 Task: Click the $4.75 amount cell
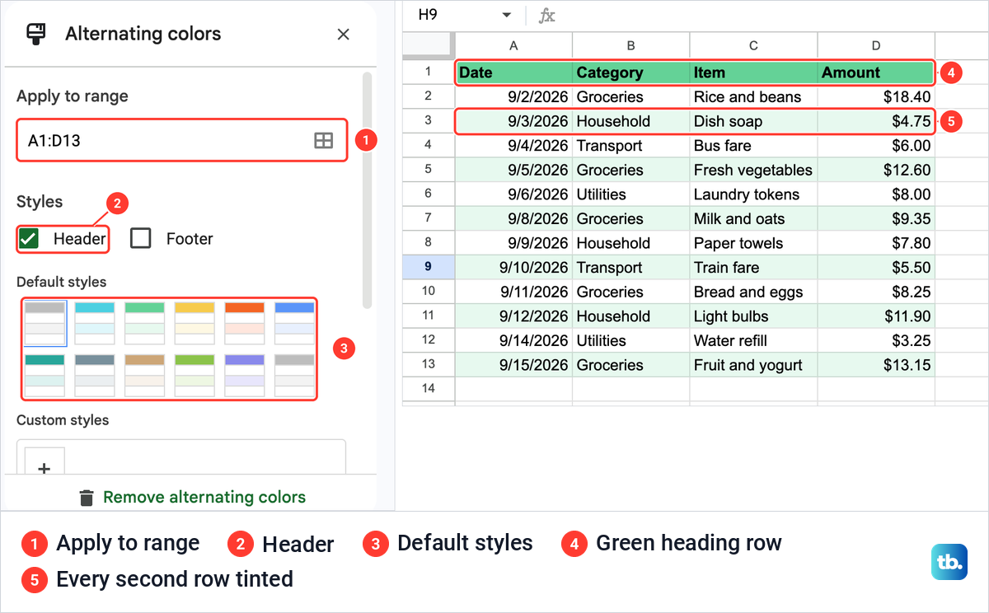pos(876,121)
